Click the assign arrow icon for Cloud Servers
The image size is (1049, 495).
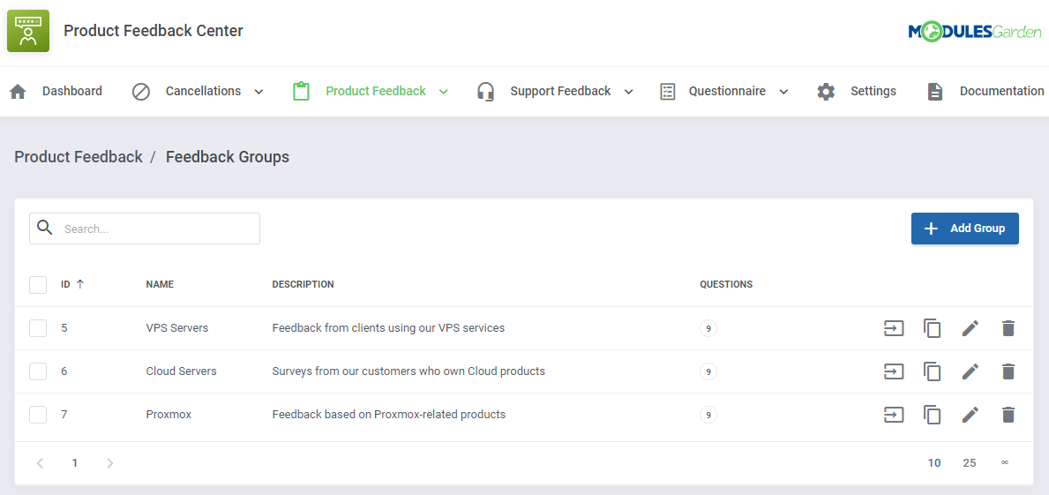(x=894, y=371)
